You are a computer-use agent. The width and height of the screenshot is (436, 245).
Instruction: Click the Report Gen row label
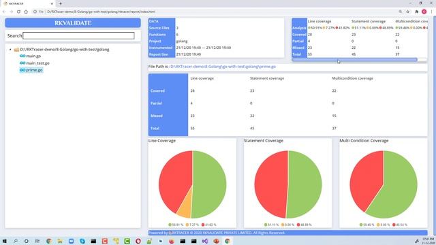(159, 54)
